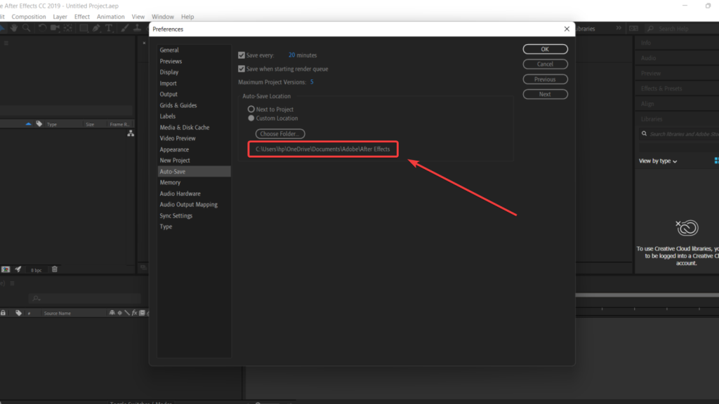Click the trash icon in the Project panel
The image size is (719, 404).
click(54, 269)
